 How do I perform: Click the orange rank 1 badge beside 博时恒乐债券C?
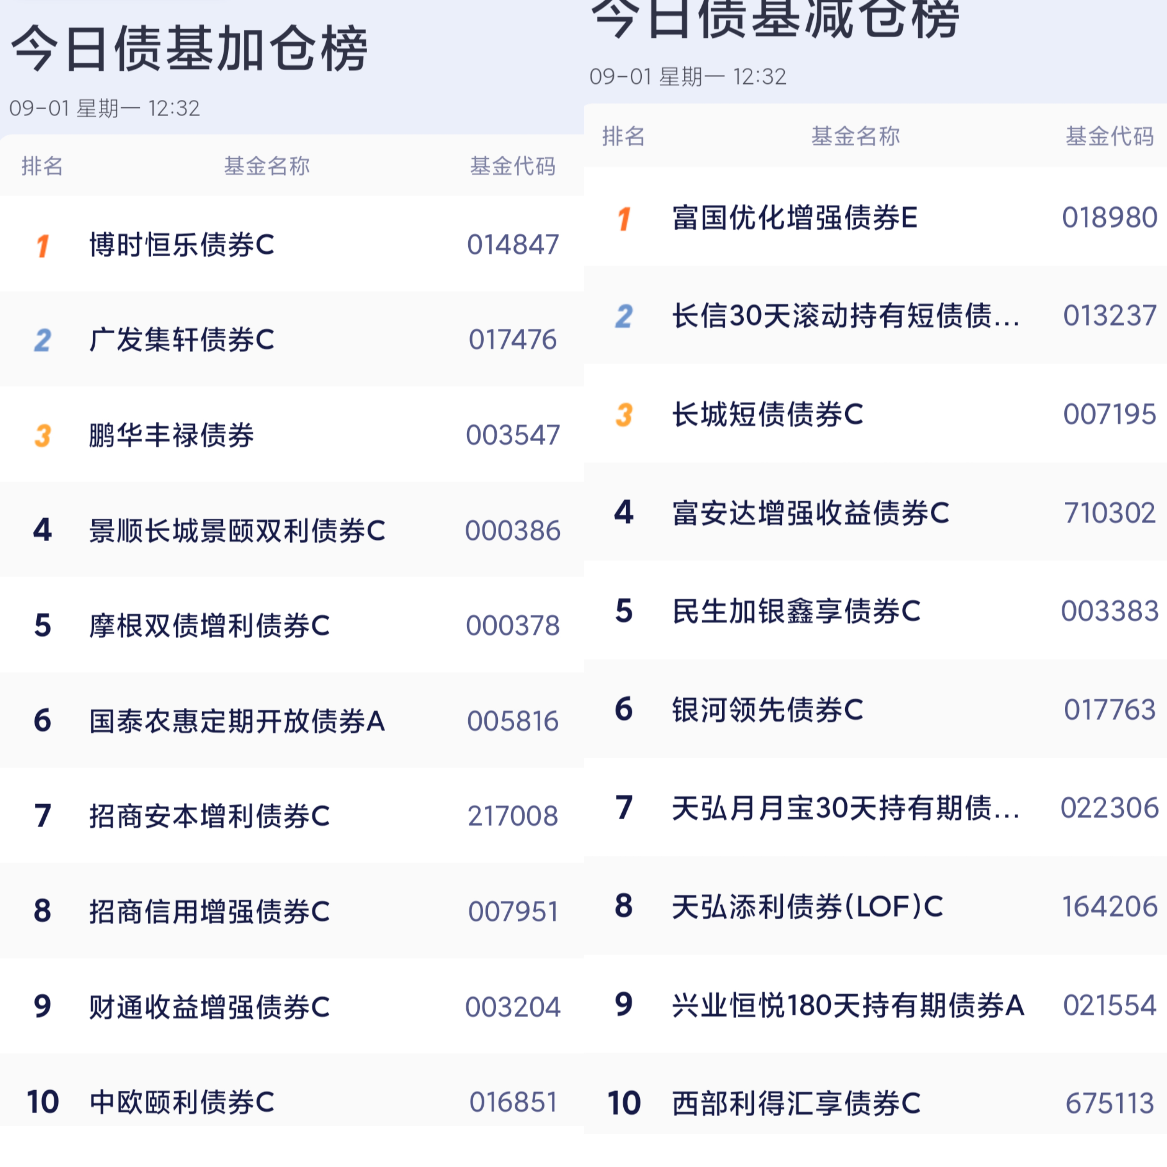pyautogui.click(x=42, y=245)
